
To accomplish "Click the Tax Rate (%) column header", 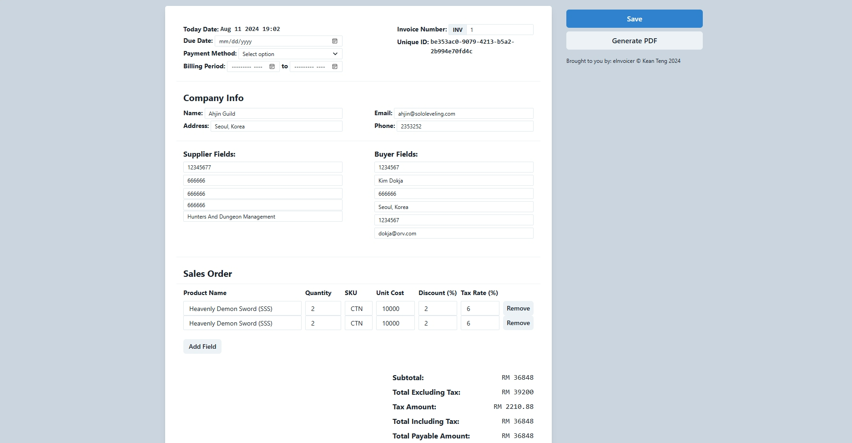I will point(479,293).
